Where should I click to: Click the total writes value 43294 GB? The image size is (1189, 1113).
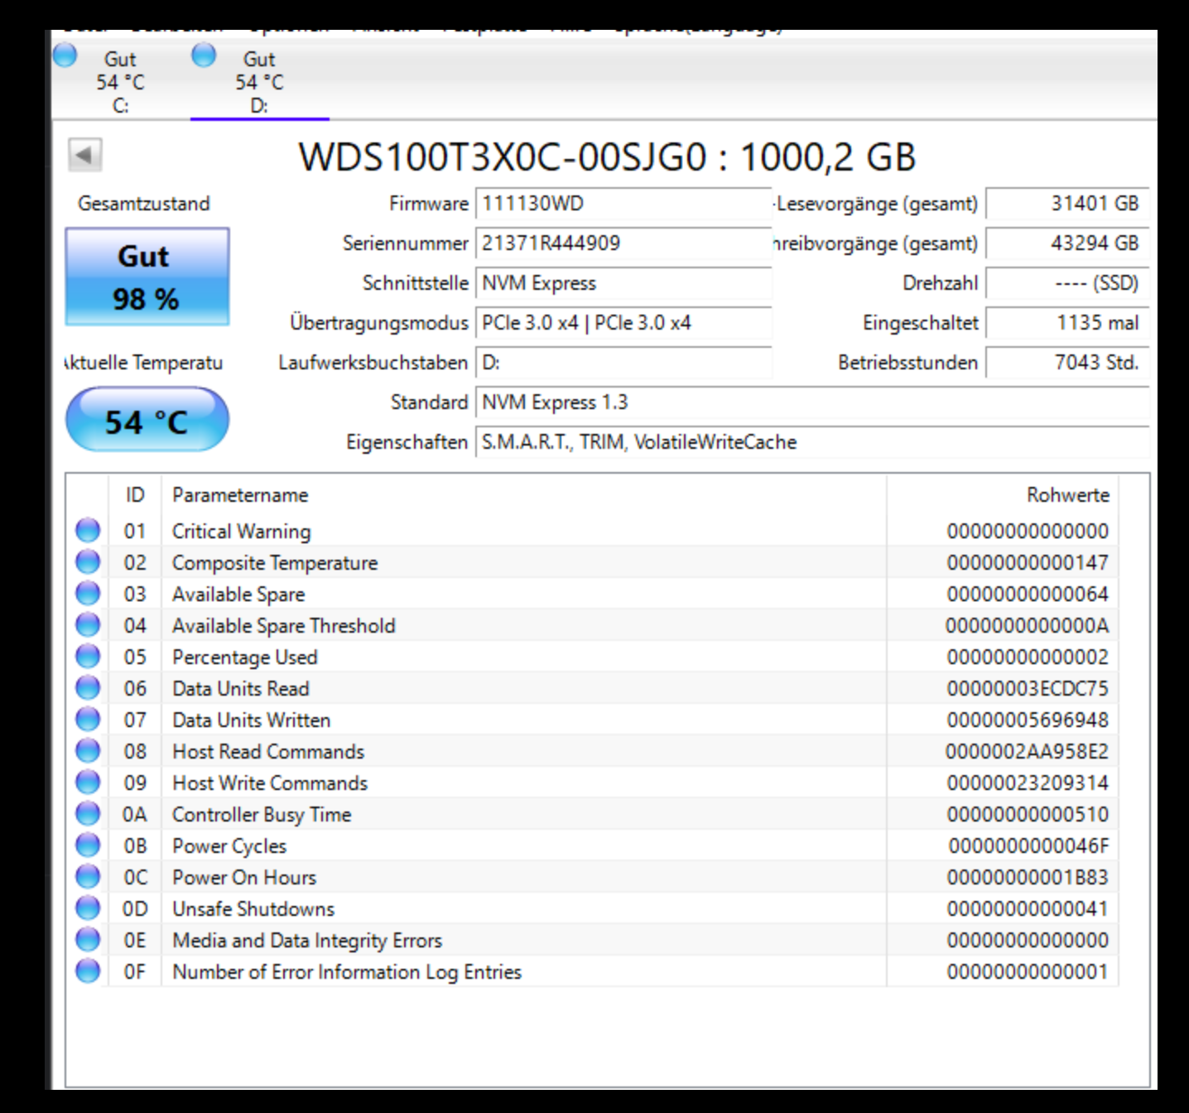coord(1067,243)
